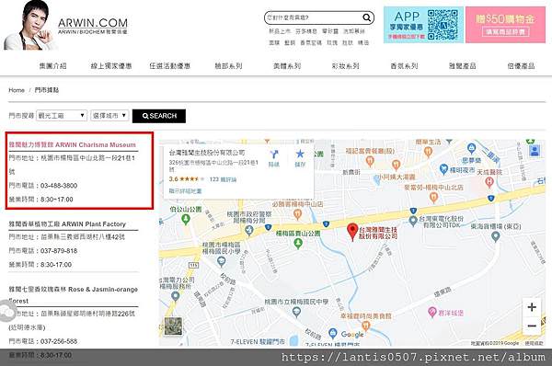This screenshot has width=552, height=366.
Task: Open the 彩妝系列 menu item
Action: point(345,66)
